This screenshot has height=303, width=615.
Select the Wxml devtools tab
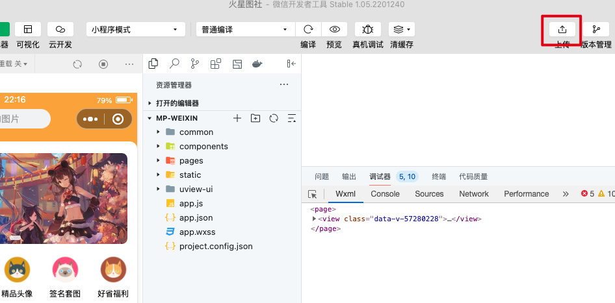346,194
